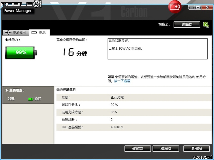This screenshot has width=214, height=160.
Task: Close the Power Manager window
Action: click(207, 7)
